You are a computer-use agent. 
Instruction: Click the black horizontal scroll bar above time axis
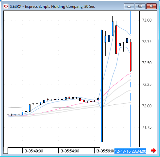(x=54, y=148)
